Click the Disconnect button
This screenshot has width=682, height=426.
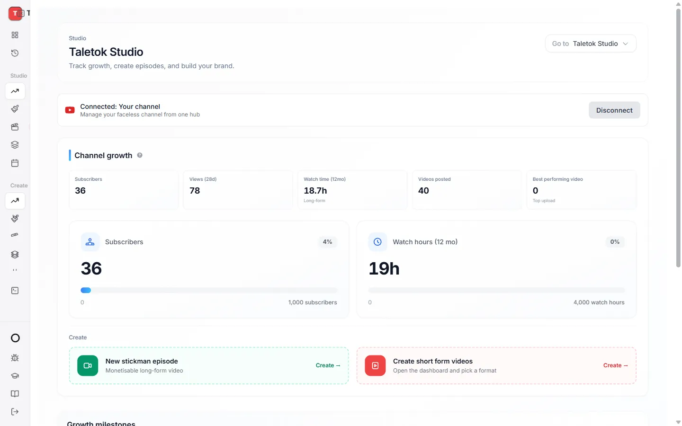614,110
